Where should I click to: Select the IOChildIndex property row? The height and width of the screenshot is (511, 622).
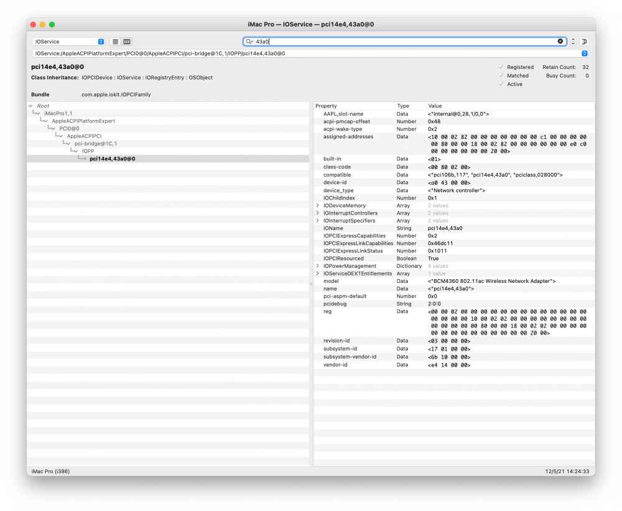click(x=454, y=198)
